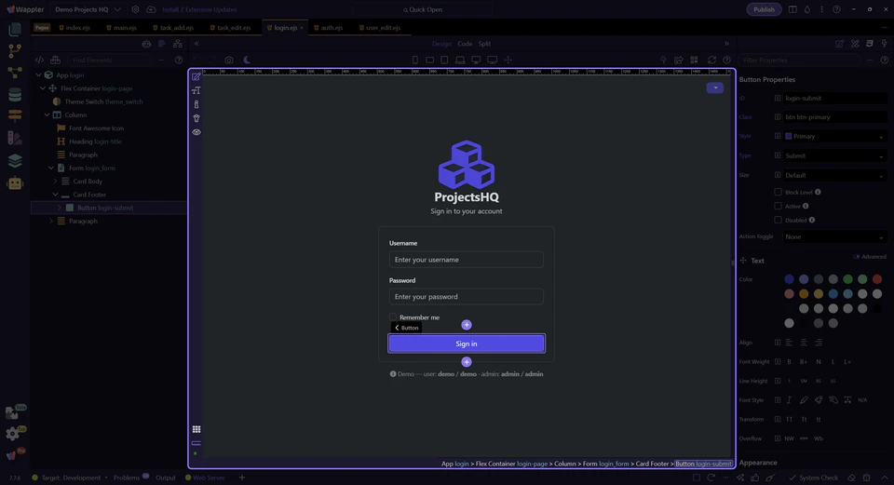894x485 pixels.
Task: Open the Demo Projects HQ project dropdown
Action: pos(88,9)
